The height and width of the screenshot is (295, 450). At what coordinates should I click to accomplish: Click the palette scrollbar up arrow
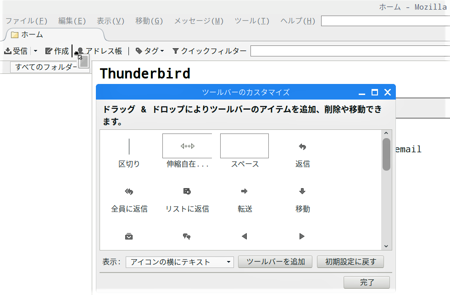[x=386, y=133]
